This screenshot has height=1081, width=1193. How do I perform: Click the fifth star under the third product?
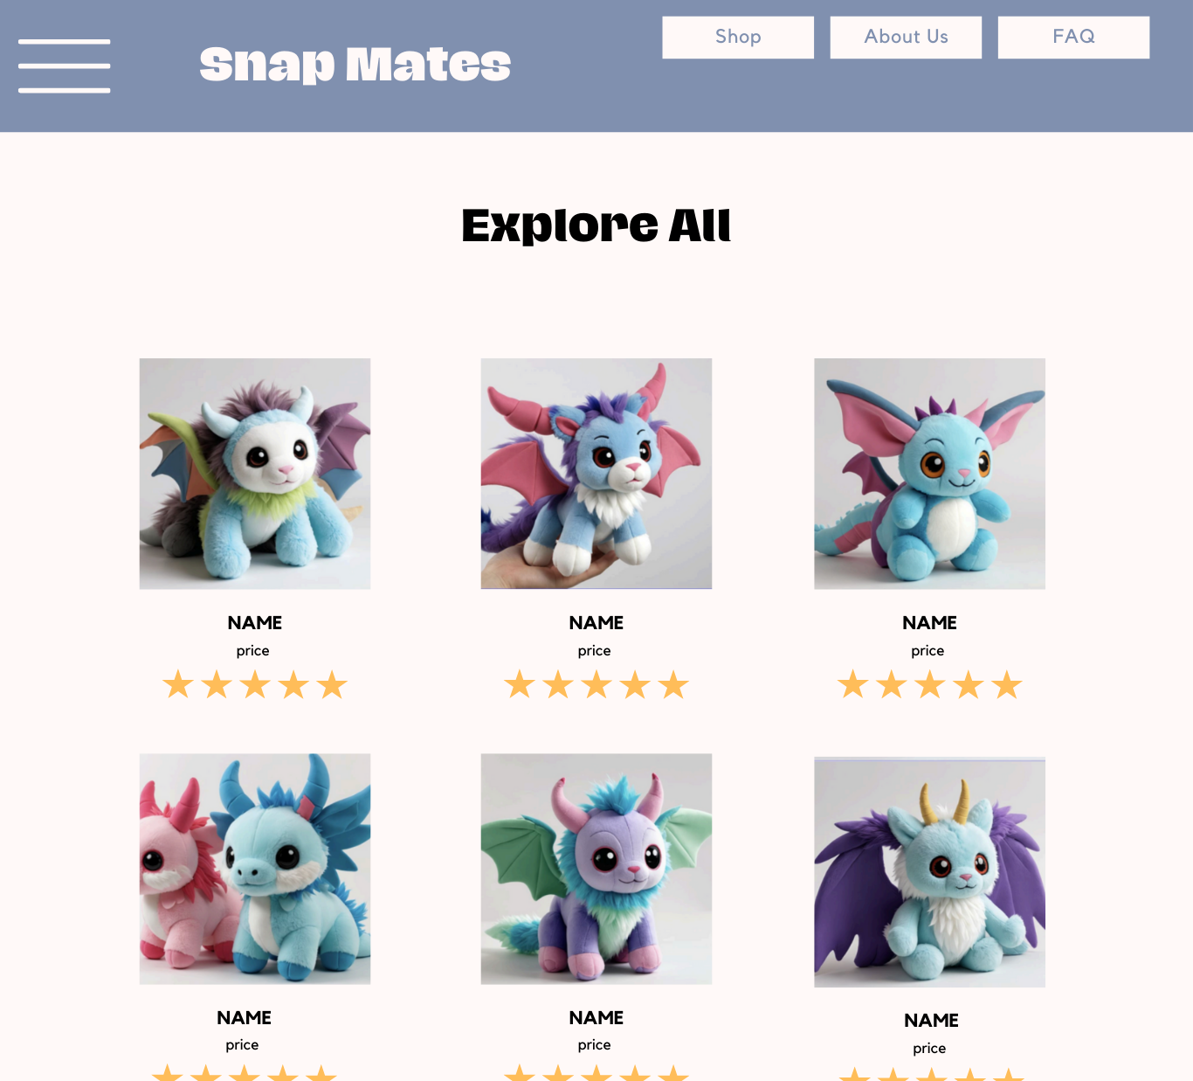pos(1007,684)
